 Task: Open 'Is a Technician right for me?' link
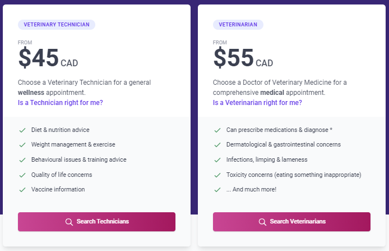[61, 103]
